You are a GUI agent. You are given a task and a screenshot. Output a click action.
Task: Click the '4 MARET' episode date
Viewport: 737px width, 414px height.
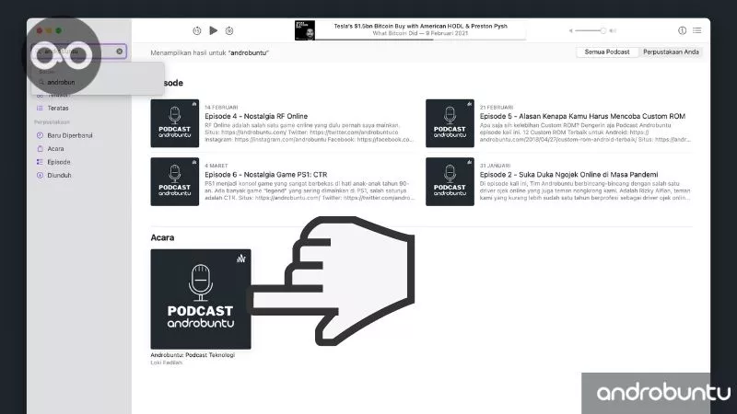(216, 166)
